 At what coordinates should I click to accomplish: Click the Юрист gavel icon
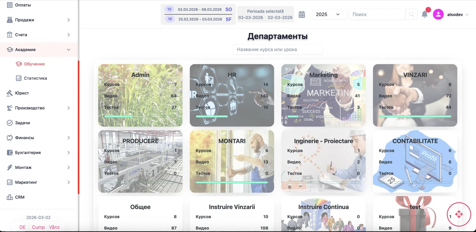point(10,93)
